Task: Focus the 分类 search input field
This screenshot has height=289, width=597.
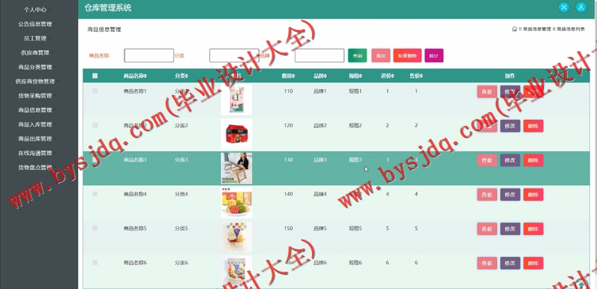Action: tap(234, 55)
